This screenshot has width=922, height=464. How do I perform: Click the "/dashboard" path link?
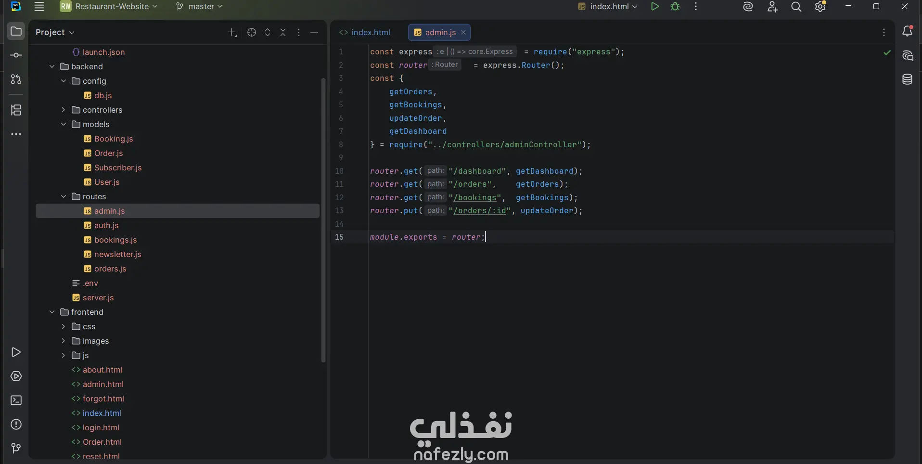[477, 171]
